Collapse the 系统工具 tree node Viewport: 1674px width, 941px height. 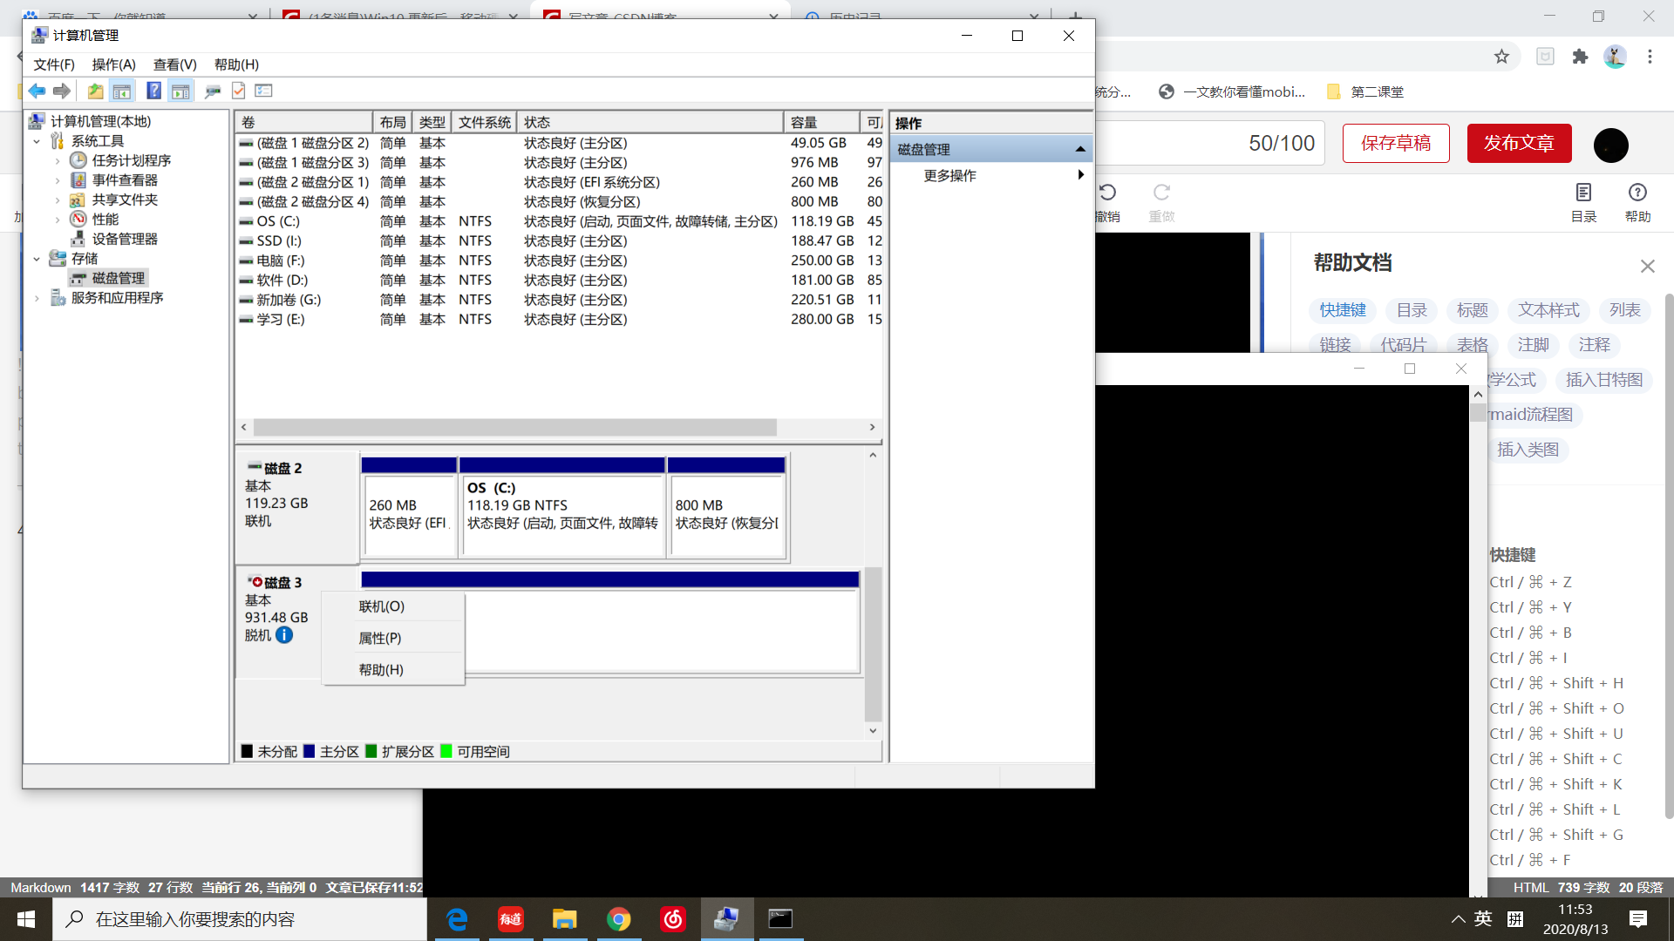point(37,141)
